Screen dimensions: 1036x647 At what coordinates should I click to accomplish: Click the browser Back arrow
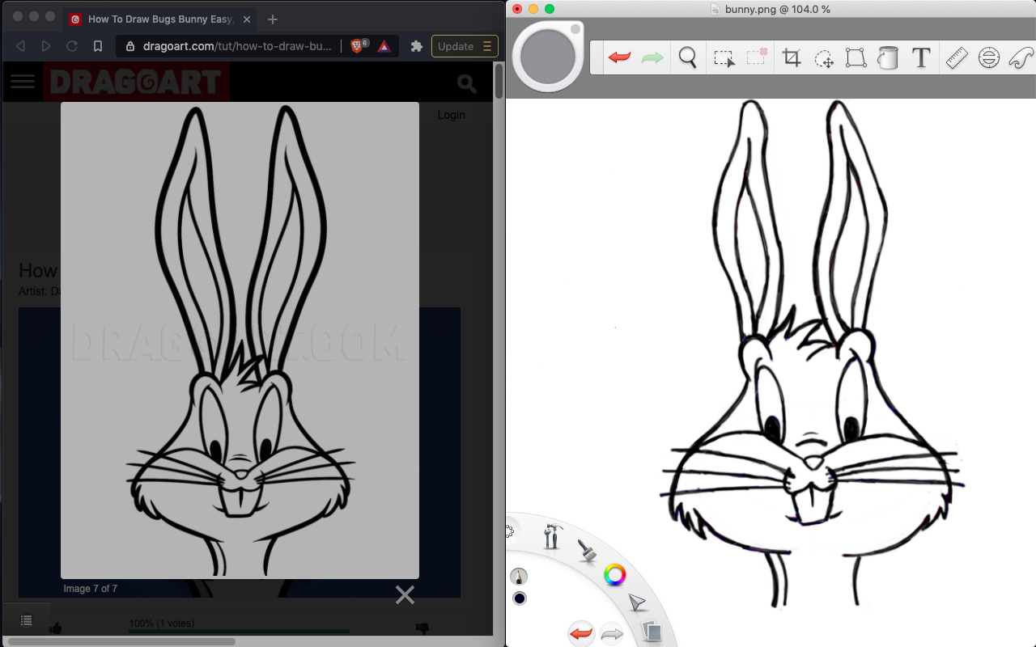point(20,46)
